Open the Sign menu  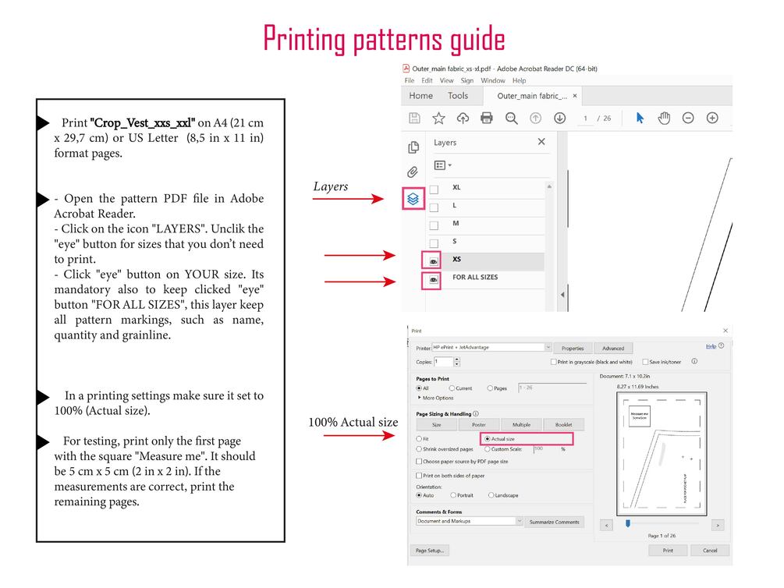click(x=467, y=80)
